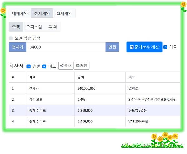Uncheck the 순번 checkbox
The image size is (187, 154).
[28, 66]
